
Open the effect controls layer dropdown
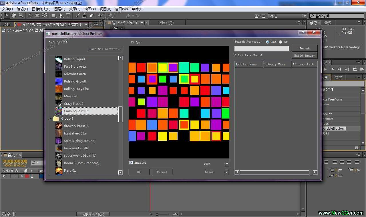86,25
